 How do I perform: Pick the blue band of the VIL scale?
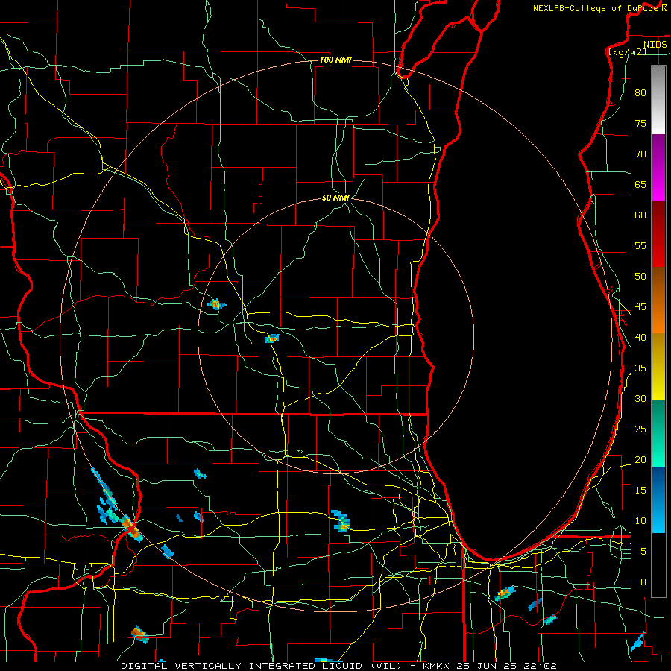658,500
